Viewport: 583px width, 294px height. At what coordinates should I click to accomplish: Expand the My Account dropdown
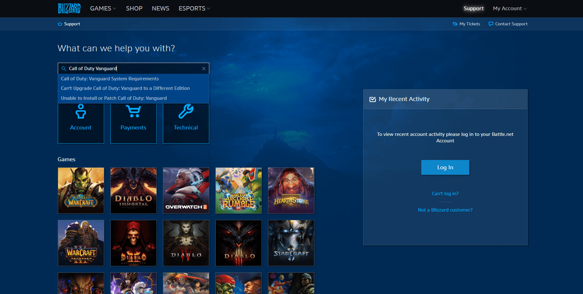tap(510, 8)
